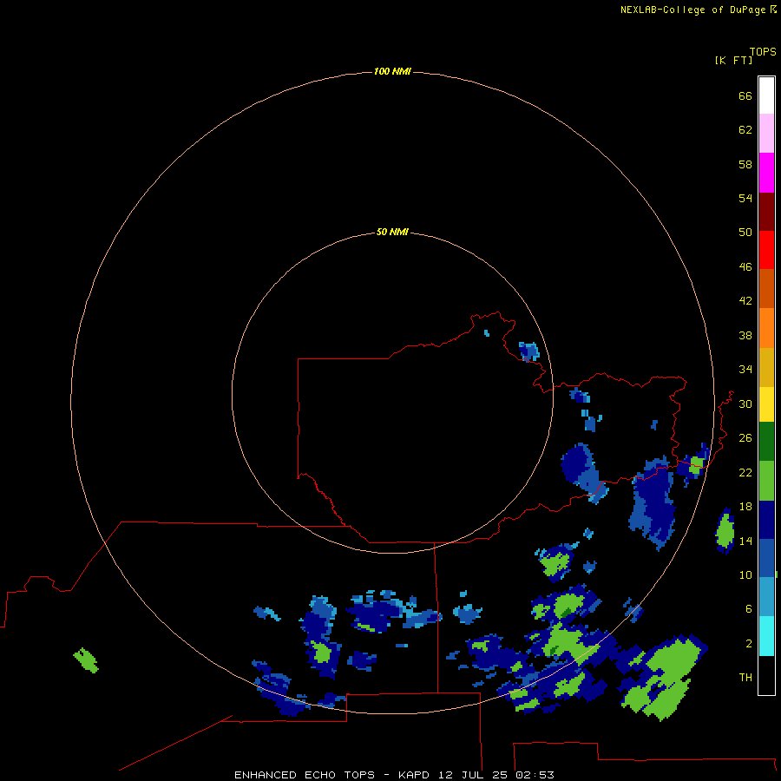Click the dark red swatch between 50 and 54
Image resolution: width=781 pixels, height=781 pixels.
coord(766,212)
